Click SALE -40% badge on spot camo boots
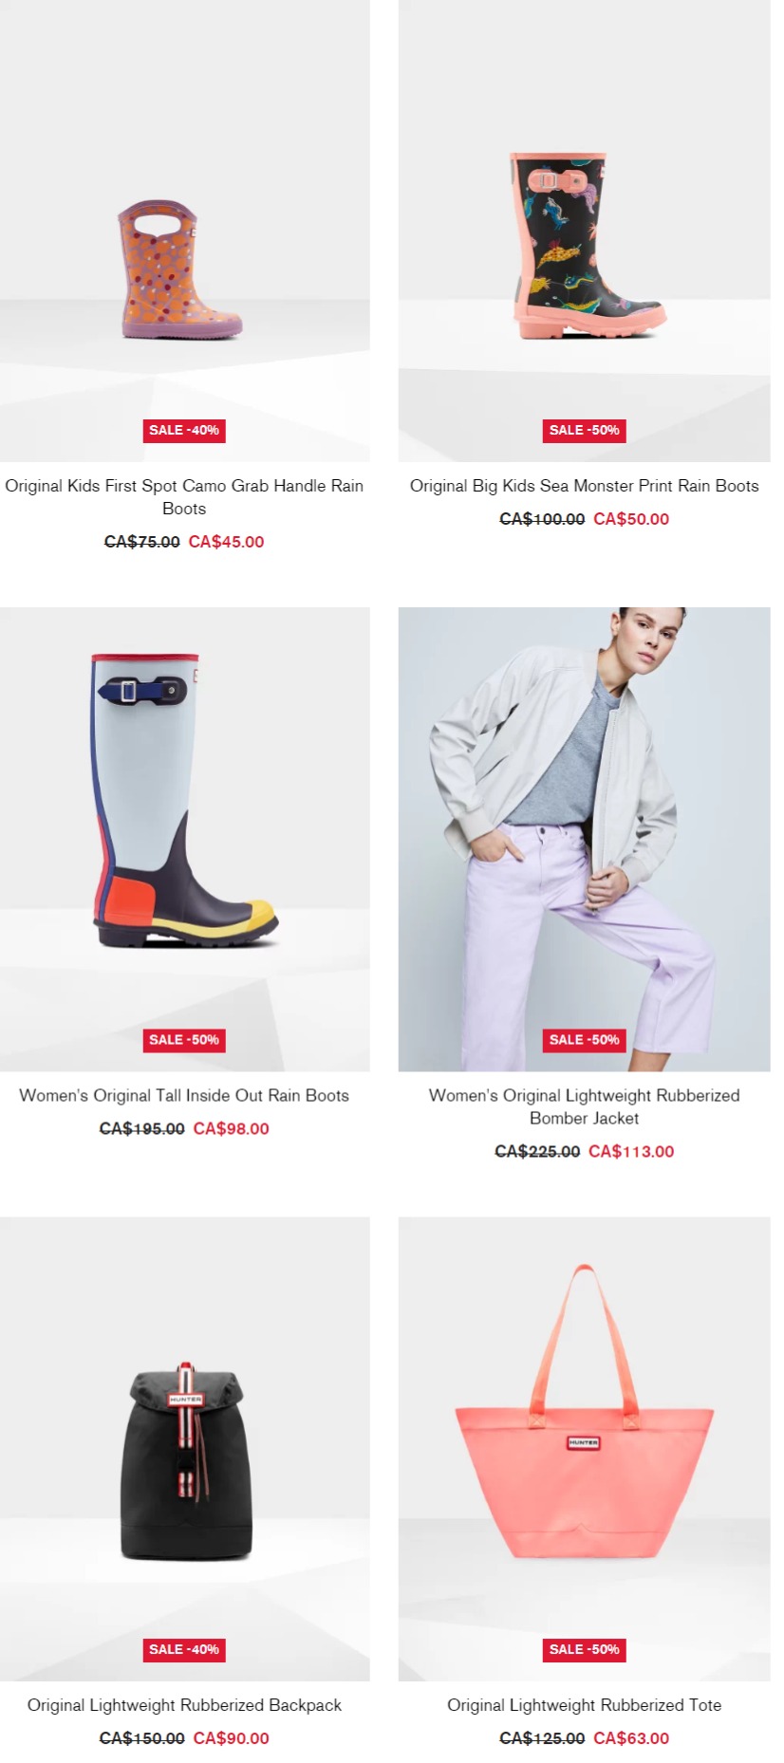This screenshot has height=1763, width=784. [x=184, y=430]
